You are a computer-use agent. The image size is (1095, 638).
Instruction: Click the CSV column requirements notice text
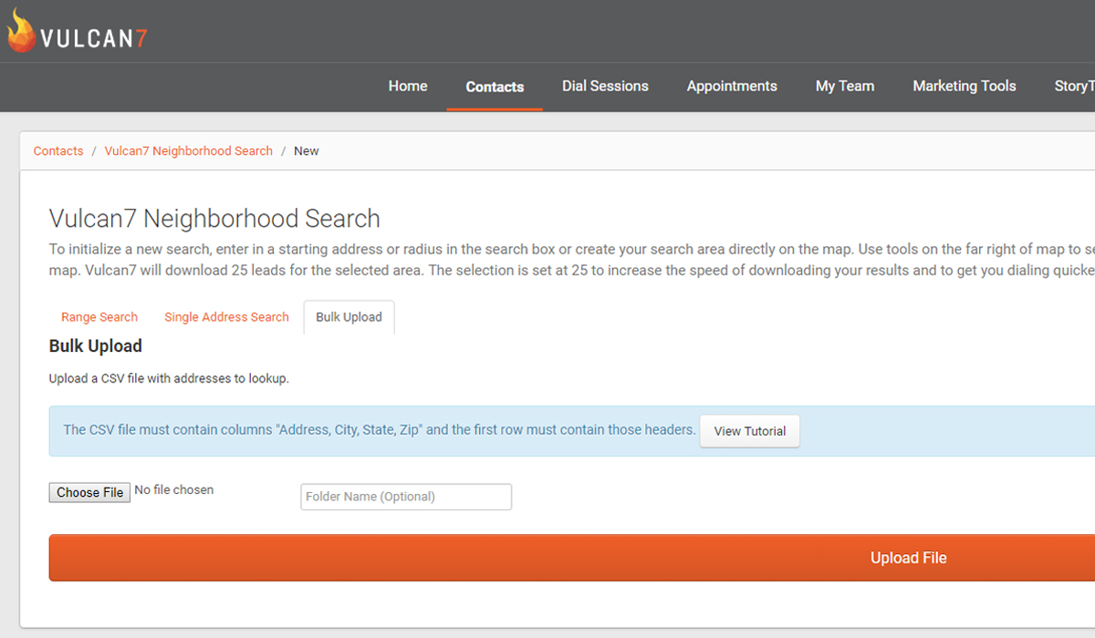pyautogui.click(x=380, y=429)
